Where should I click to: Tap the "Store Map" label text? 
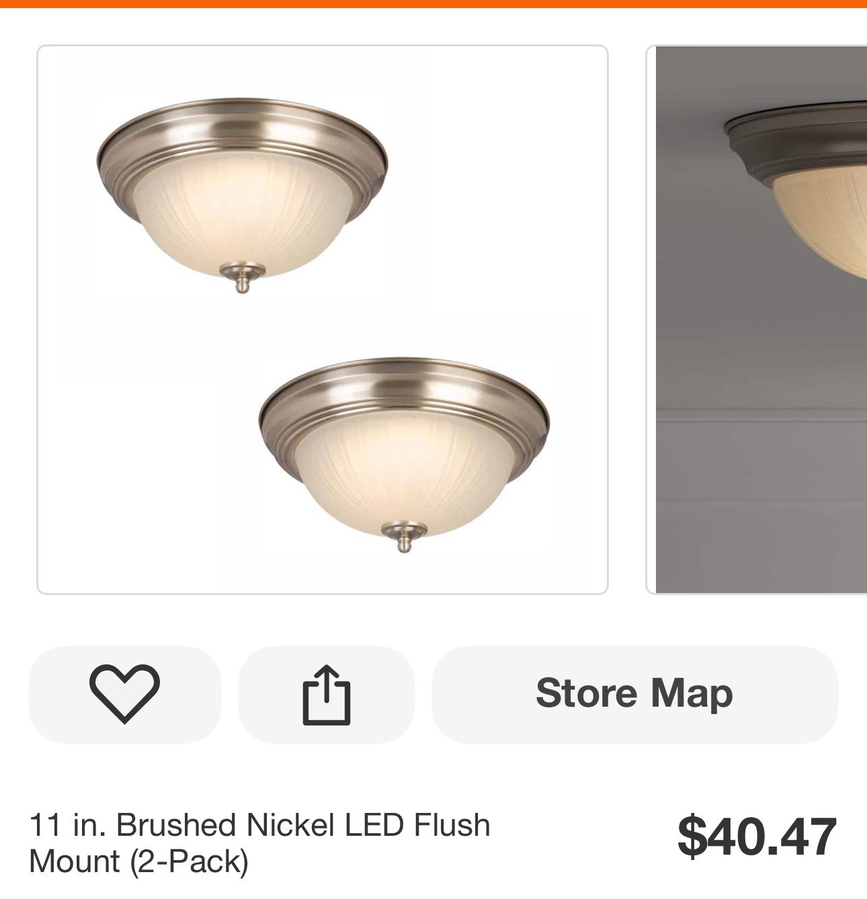click(634, 693)
